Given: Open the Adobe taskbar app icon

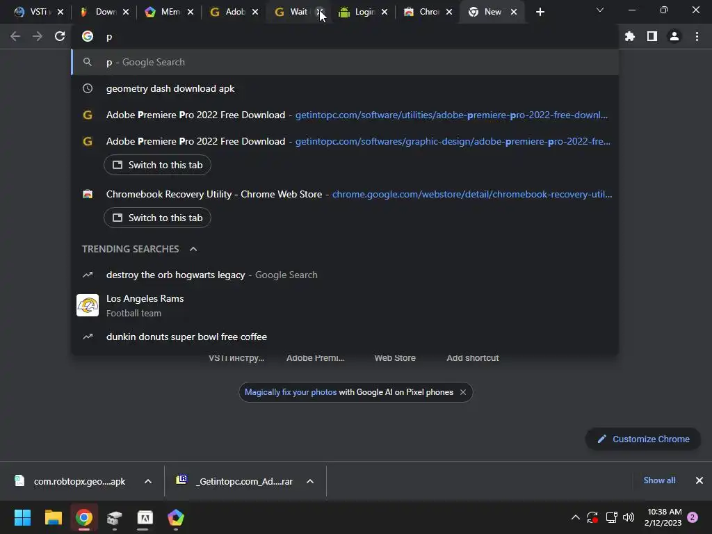Looking at the screenshot, I should tap(145, 517).
